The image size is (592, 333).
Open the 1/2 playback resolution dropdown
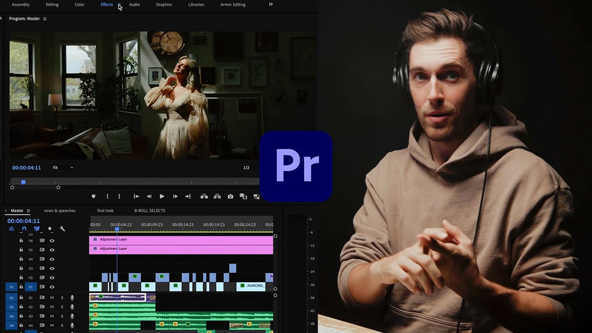tap(249, 167)
